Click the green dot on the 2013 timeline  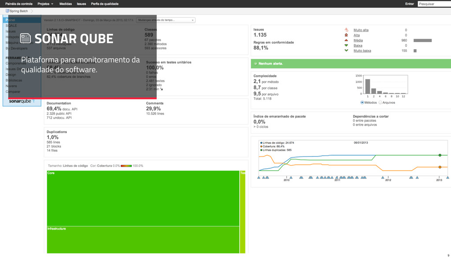[x=440, y=155]
